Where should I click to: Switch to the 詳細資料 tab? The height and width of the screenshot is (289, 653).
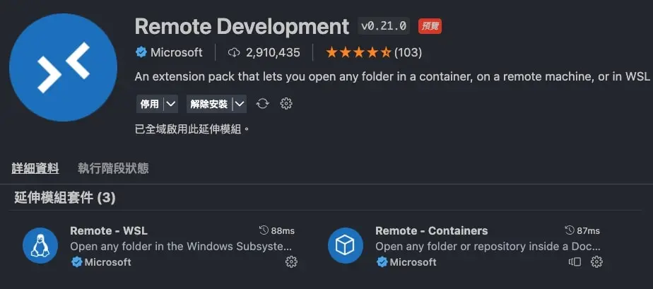[x=35, y=168]
